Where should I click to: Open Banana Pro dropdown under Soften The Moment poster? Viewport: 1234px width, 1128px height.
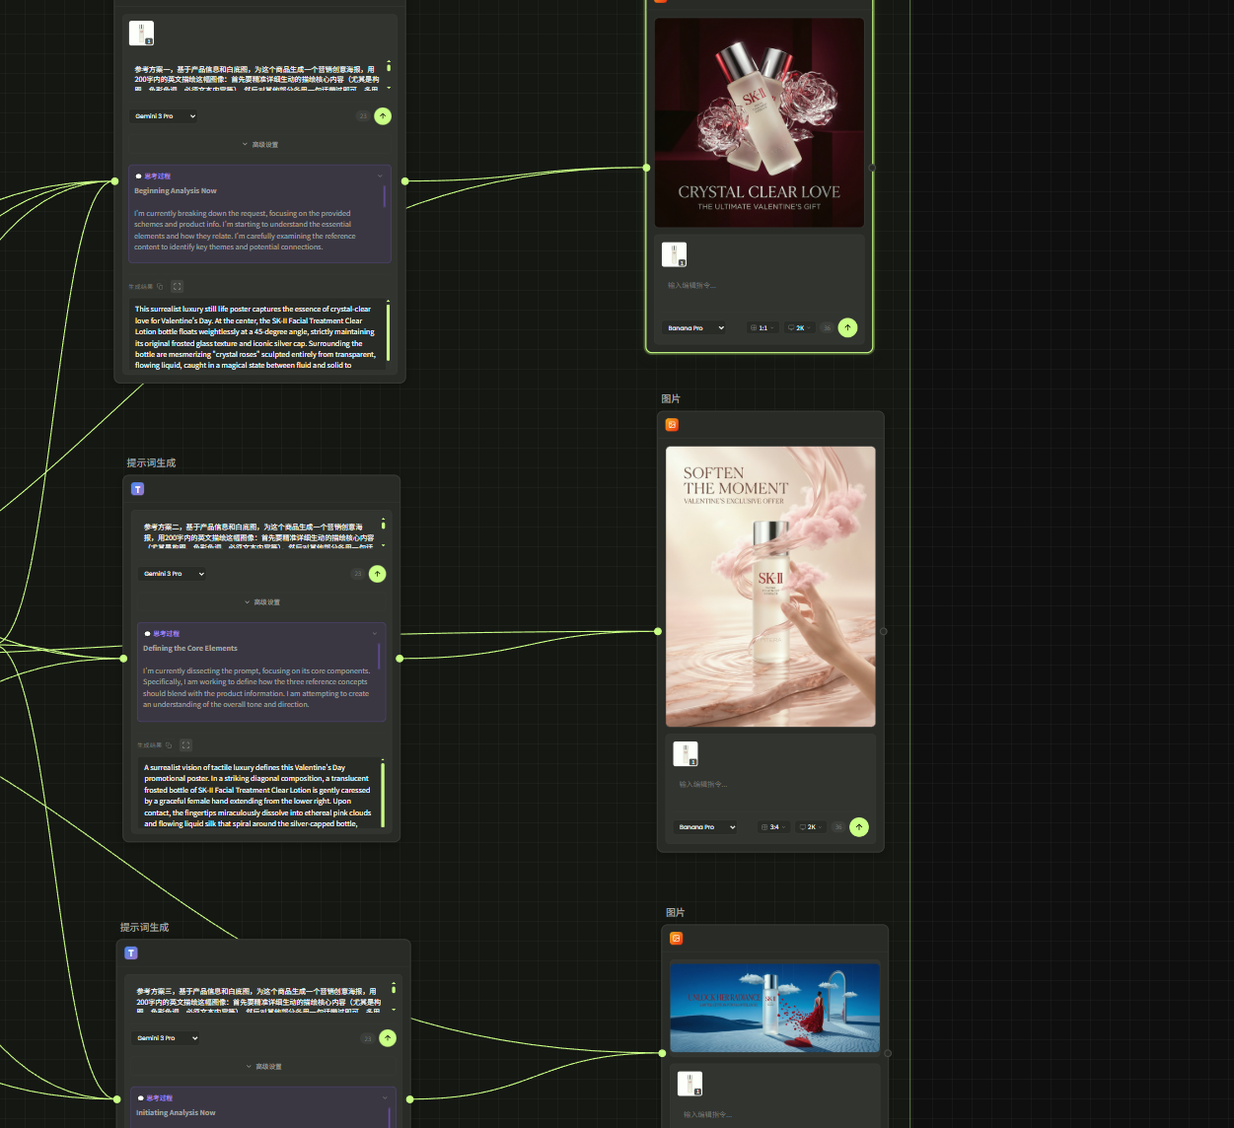705,827
